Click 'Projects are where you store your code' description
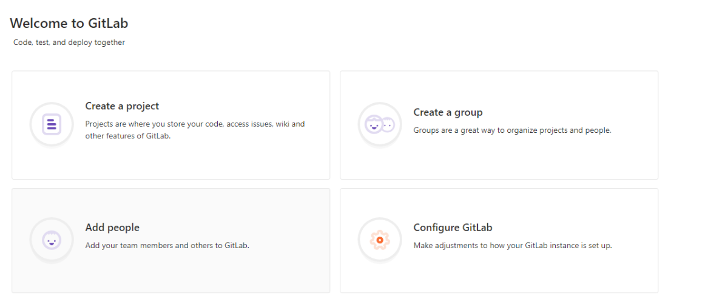The image size is (708, 307). (x=195, y=130)
